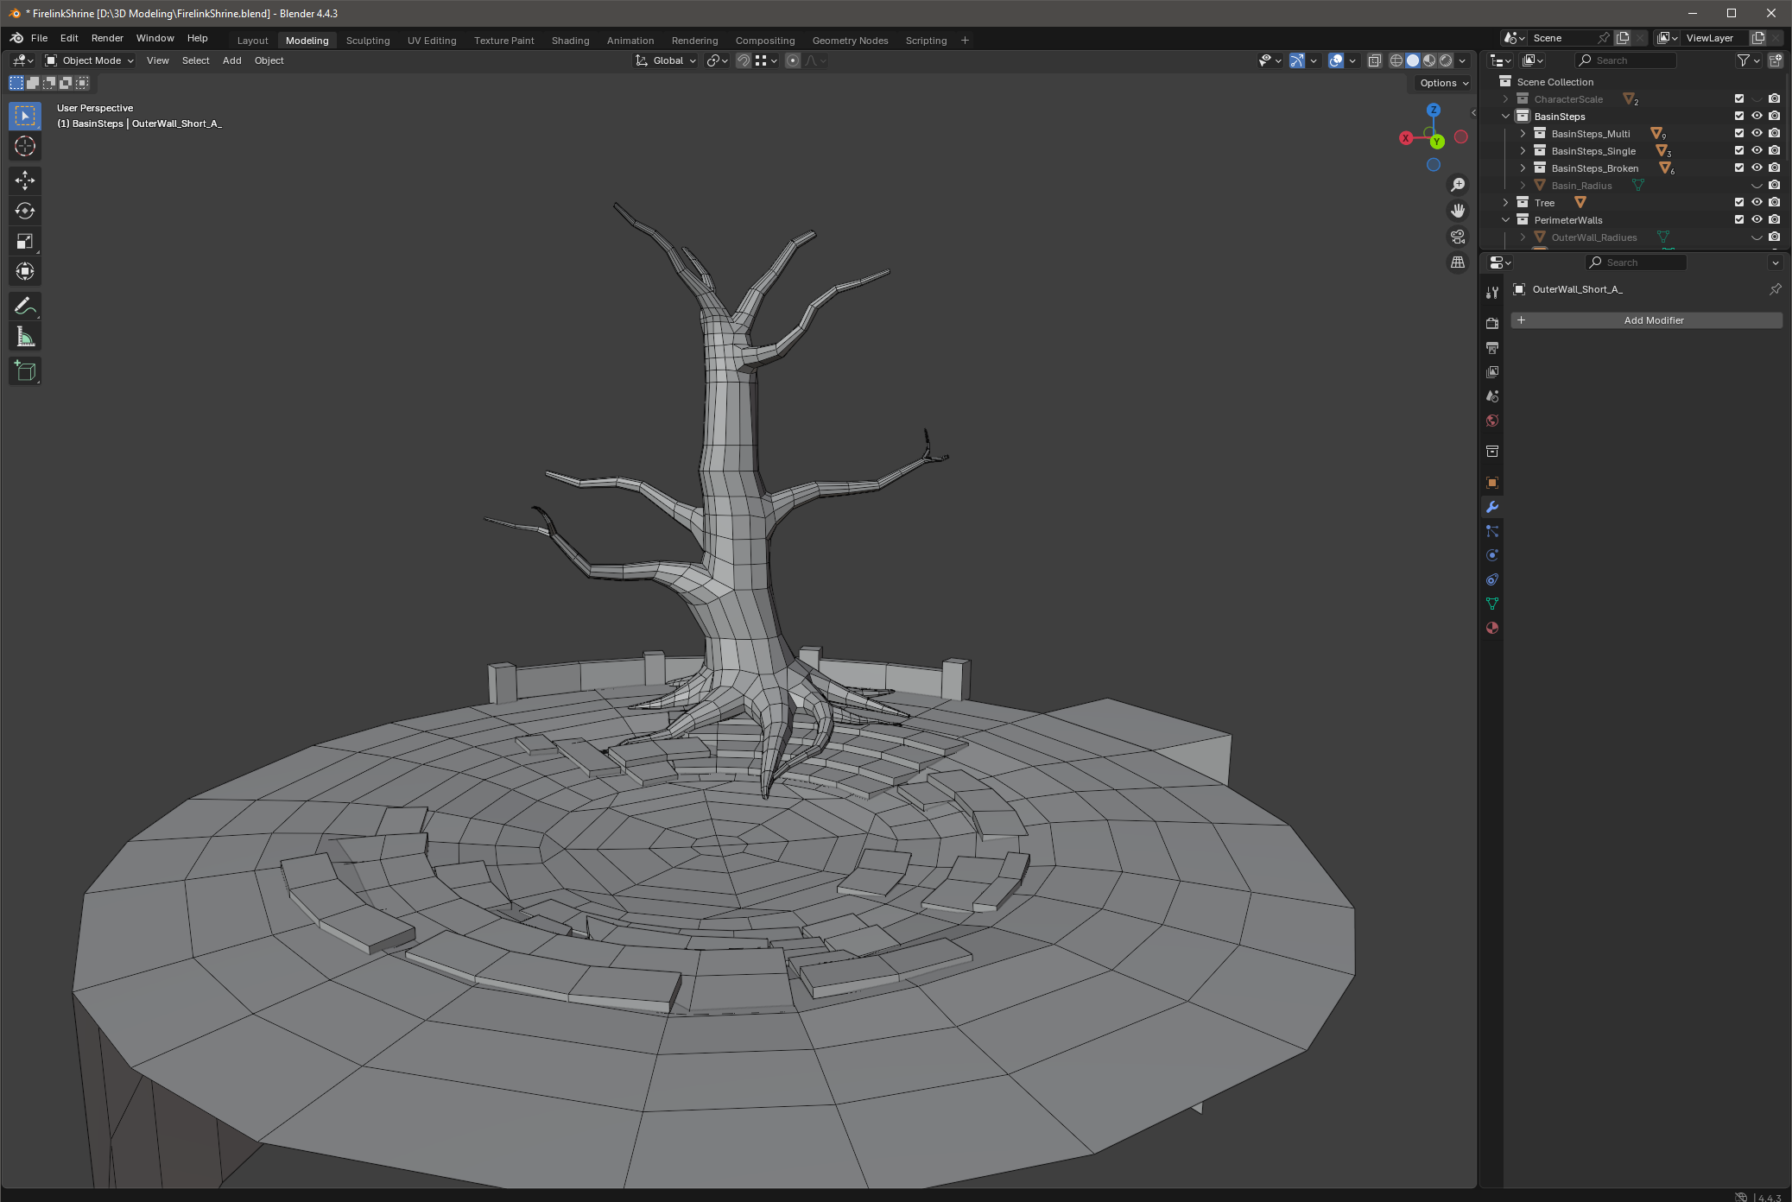Activate the Scale tool
1792x1202 pixels.
[25, 241]
